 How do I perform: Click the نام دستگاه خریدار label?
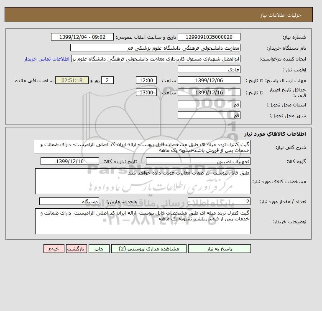click(286, 48)
